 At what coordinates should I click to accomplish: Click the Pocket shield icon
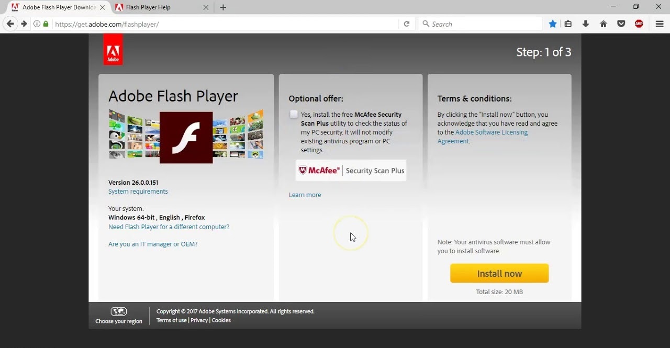[621, 24]
